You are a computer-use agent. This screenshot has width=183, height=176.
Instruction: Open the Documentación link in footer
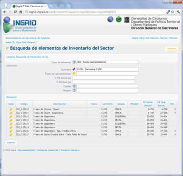pyautogui.click(x=26, y=150)
